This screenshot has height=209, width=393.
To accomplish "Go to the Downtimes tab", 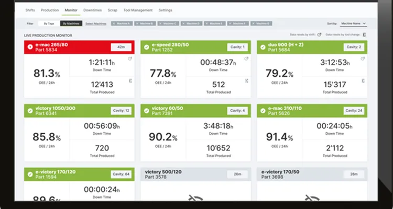I will pyautogui.click(x=92, y=10).
